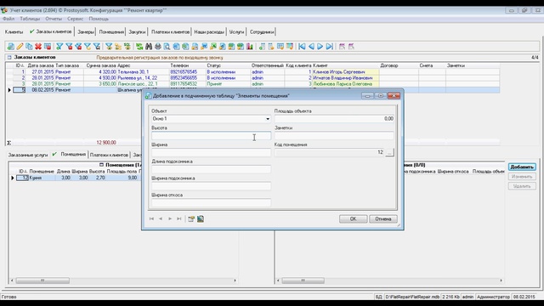The image size is (544, 306).
Task: Click the Телефон column header
Action: (179, 65)
